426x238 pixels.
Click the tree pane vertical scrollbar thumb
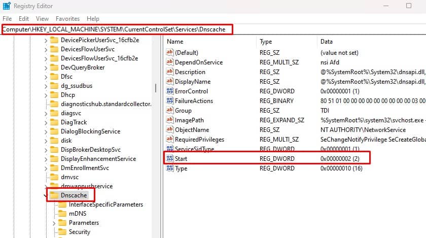[x=155, y=88]
